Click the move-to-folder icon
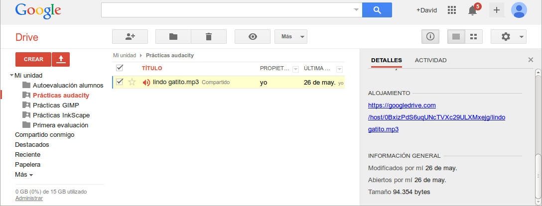 (x=173, y=37)
